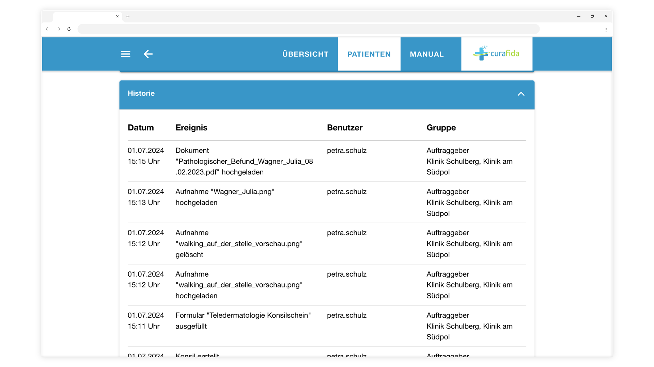
Task: Click Auftraggeber group in the Konsilschein row
Action: click(469, 326)
